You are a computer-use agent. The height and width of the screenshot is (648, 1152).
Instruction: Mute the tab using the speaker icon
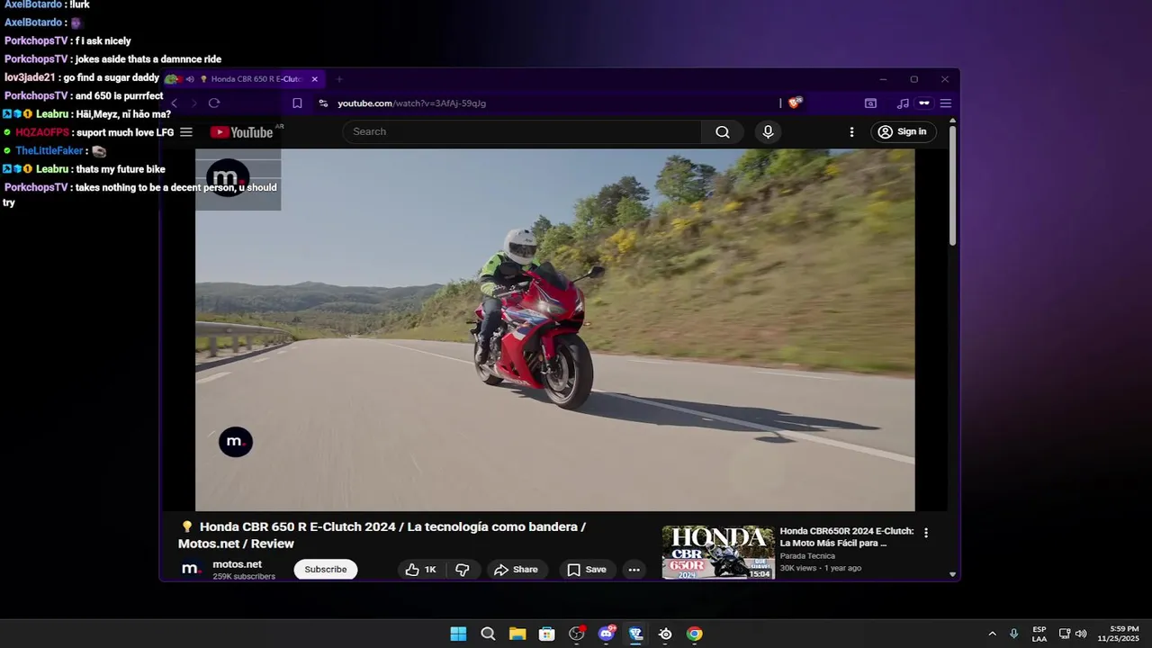point(190,79)
